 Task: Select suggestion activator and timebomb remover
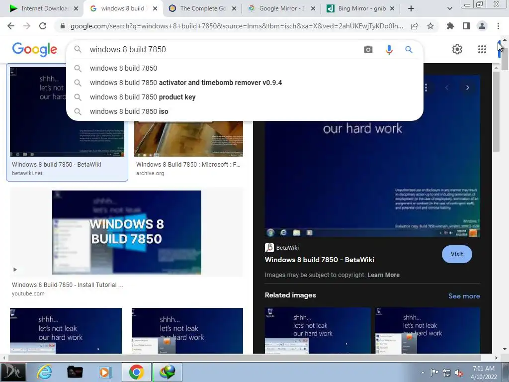pyautogui.click(x=245, y=83)
